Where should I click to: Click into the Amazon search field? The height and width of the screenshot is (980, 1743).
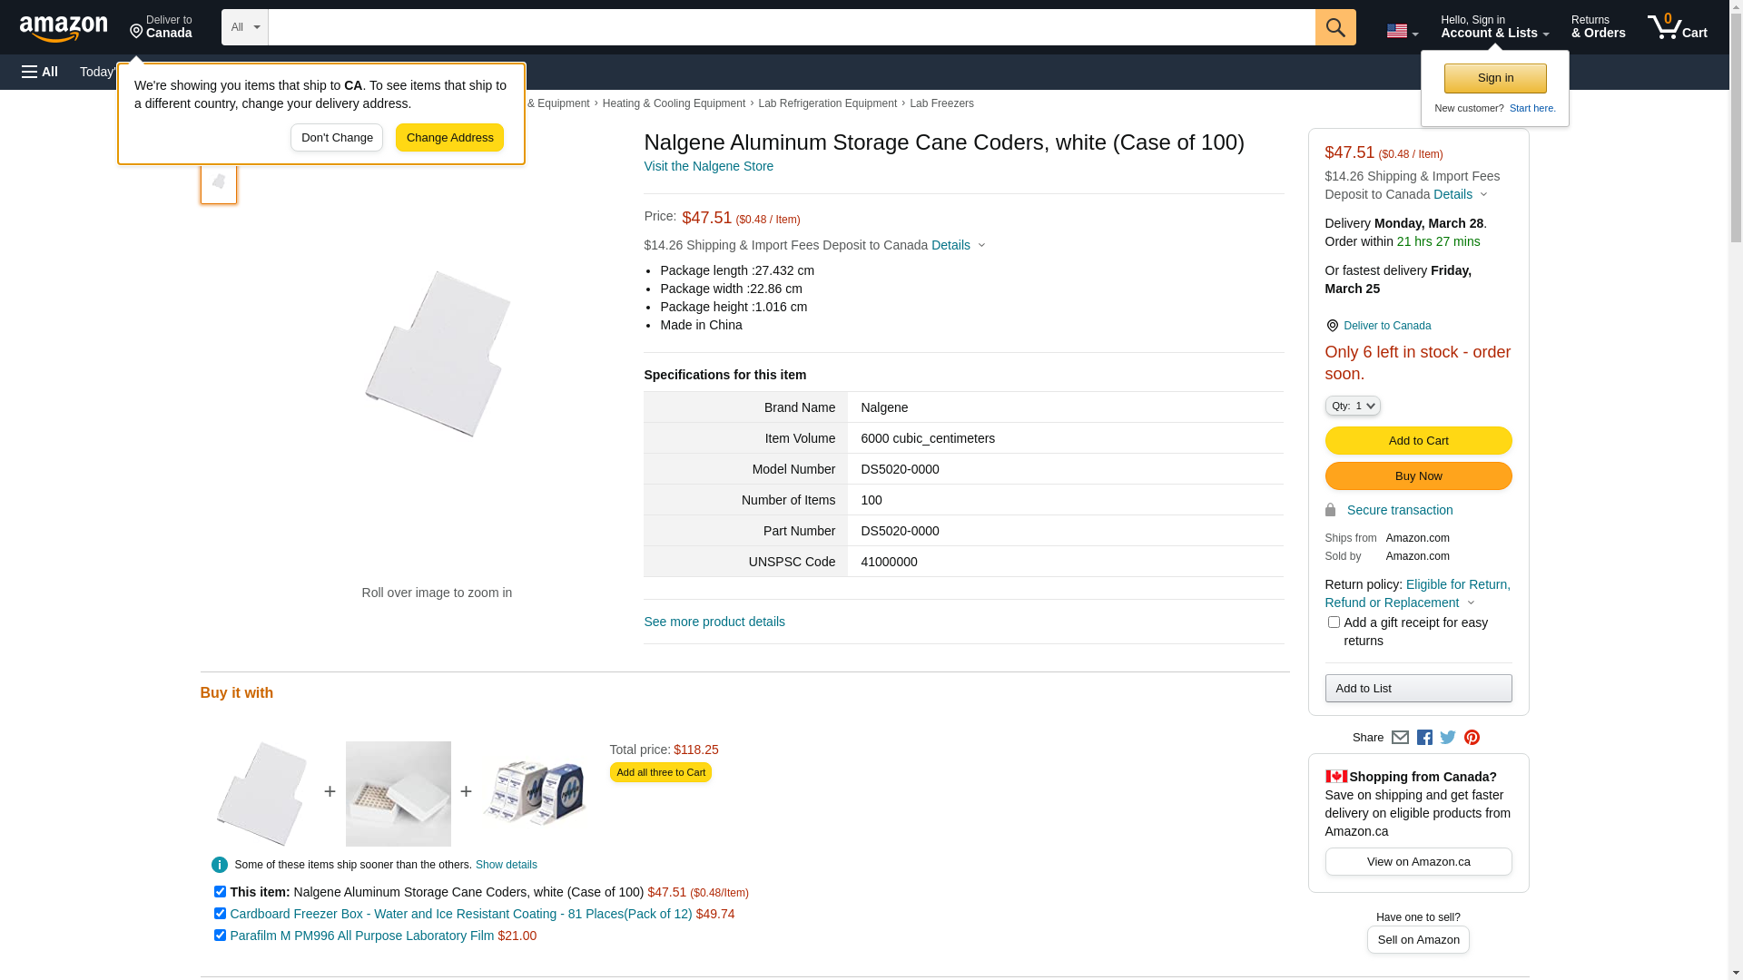pyautogui.click(x=791, y=27)
